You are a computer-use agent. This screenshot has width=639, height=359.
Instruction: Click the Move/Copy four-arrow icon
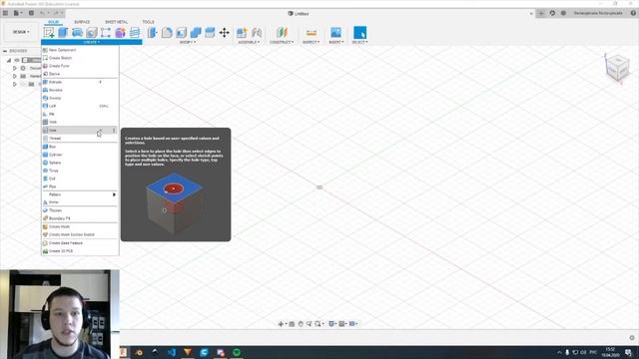click(224, 33)
